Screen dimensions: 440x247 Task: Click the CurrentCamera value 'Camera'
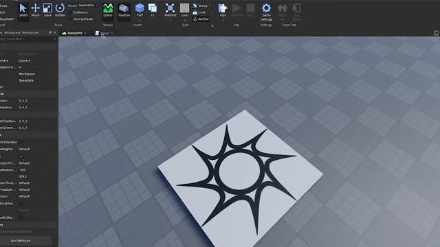click(x=25, y=60)
